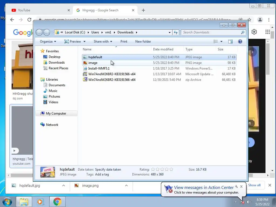Click the refresh button beside the address bar
The image size is (276, 207).
(x=176, y=32)
